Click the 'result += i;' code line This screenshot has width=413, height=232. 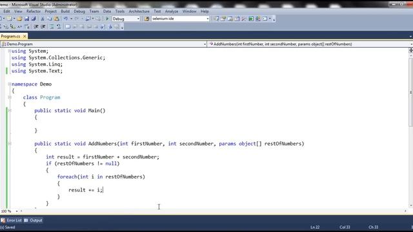tap(86, 190)
